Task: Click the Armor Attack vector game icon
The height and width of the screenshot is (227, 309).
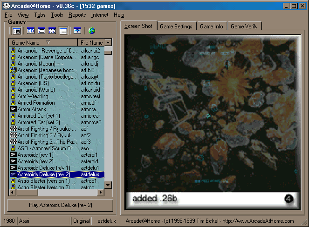Action: (13, 109)
